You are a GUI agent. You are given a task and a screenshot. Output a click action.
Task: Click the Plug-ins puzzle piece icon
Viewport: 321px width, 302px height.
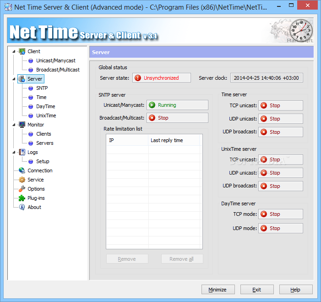pos(22,198)
